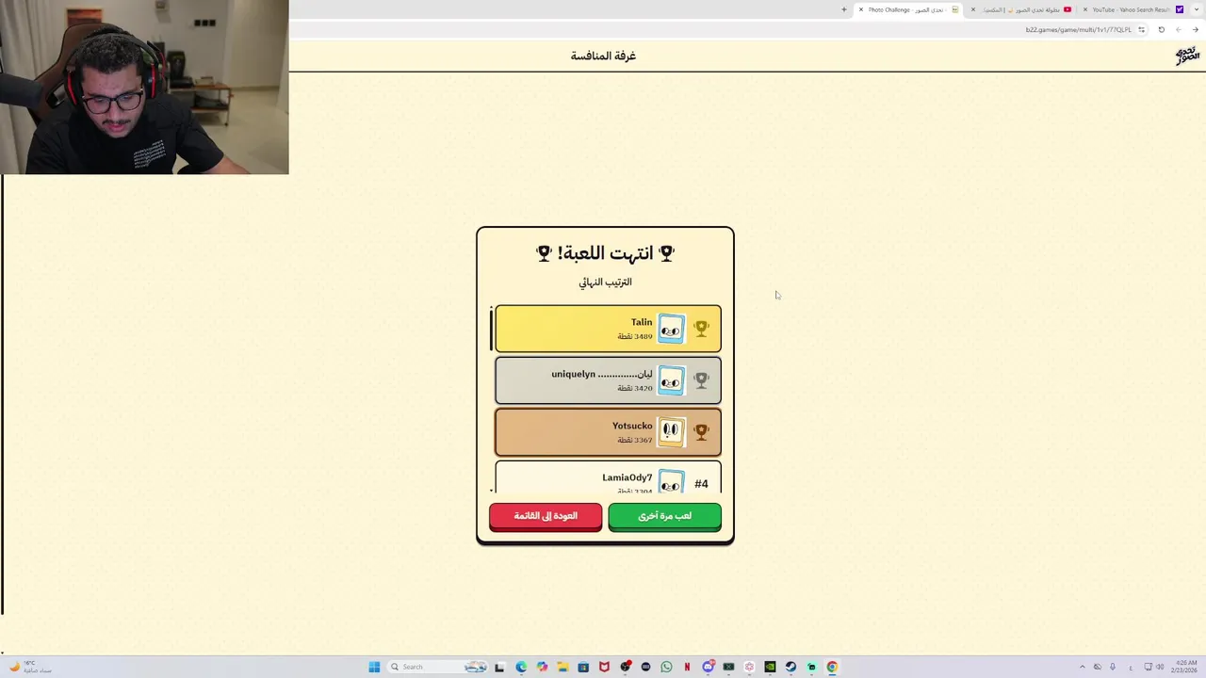This screenshot has height=678, width=1206.
Task: Click LamiaOdy7's avatar card
Action: (x=671, y=482)
